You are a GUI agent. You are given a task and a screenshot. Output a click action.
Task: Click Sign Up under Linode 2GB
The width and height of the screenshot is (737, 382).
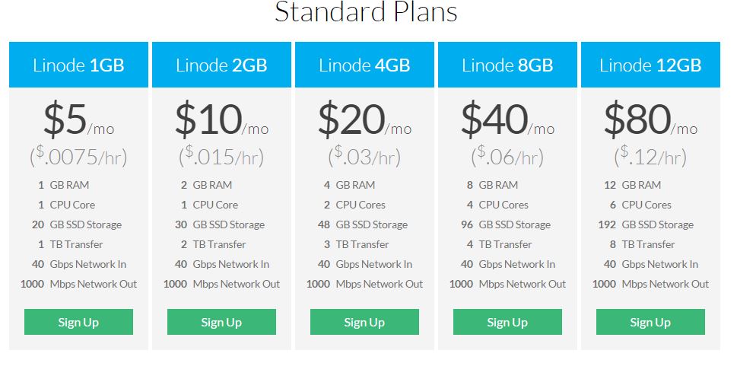(221, 322)
